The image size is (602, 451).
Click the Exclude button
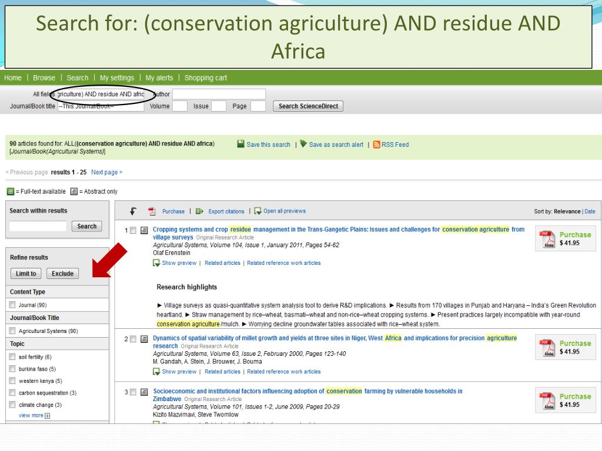pos(62,274)
